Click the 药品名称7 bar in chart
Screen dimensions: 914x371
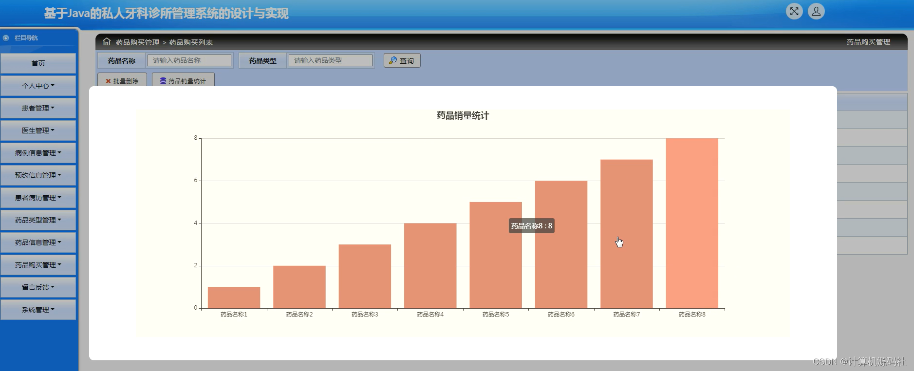coord(627,234)
